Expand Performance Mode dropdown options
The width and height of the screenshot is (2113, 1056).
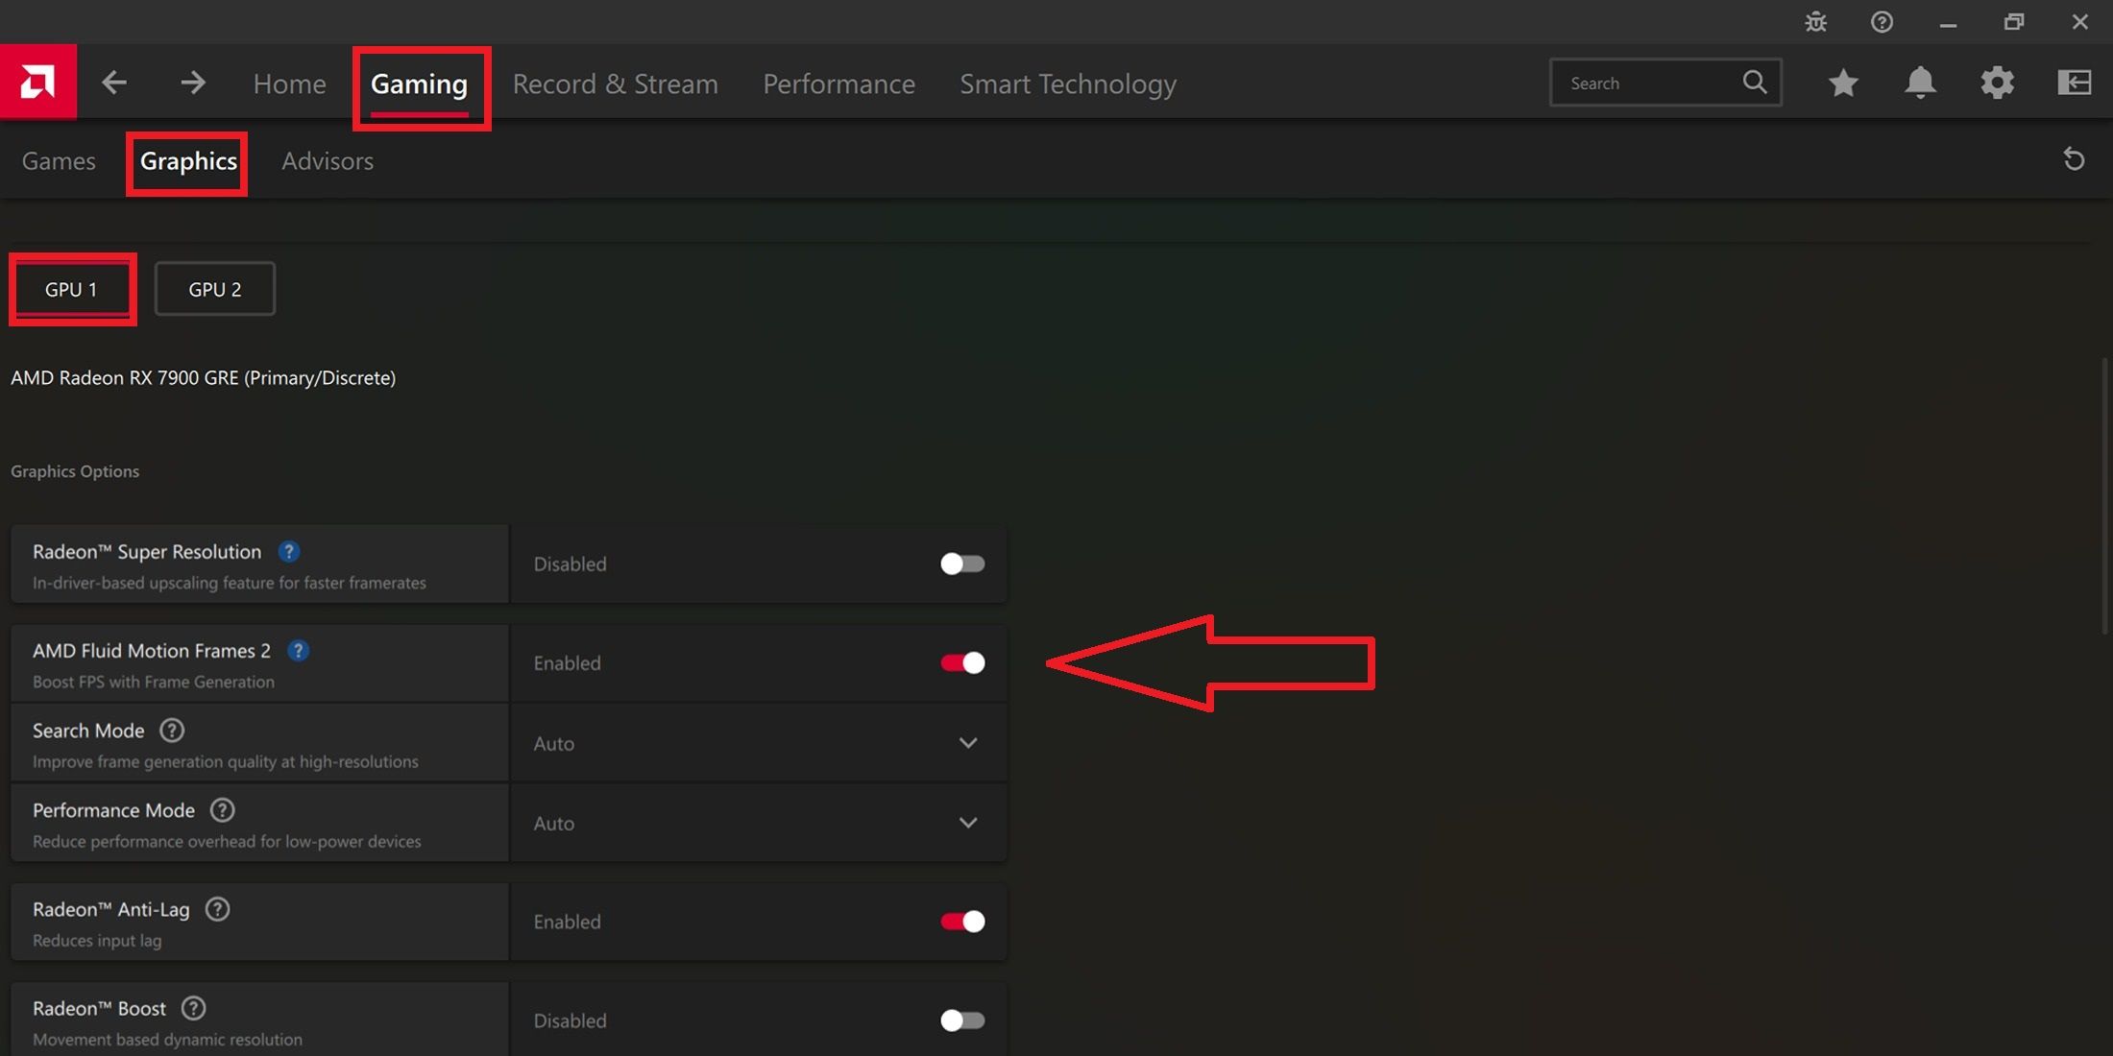click(x=967, y=822)
